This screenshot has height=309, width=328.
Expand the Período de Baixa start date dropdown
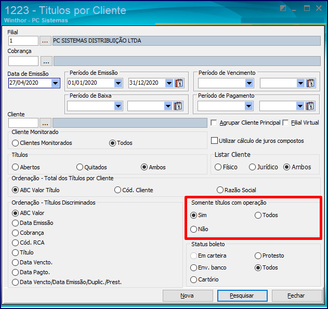click(x=118, y=106)
